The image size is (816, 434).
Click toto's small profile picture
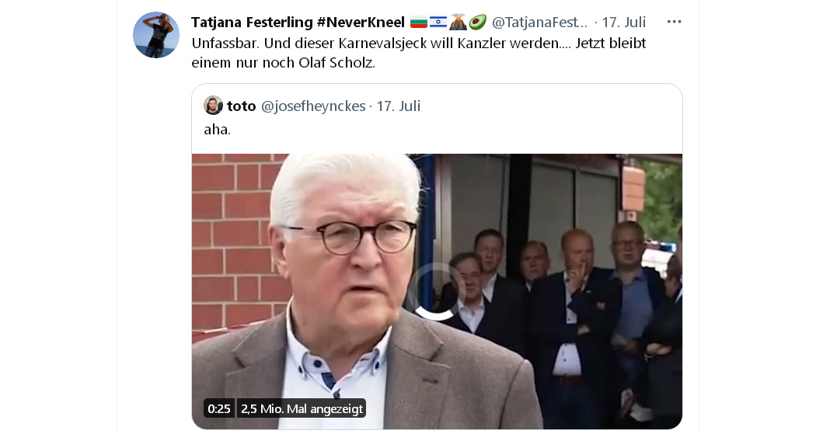tap(213, 106)
